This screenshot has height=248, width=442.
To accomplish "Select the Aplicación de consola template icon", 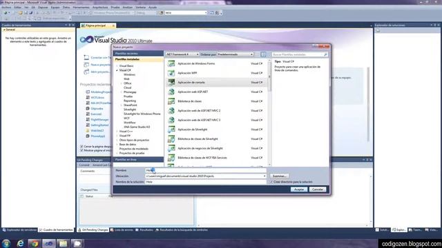I will [171, 83].
